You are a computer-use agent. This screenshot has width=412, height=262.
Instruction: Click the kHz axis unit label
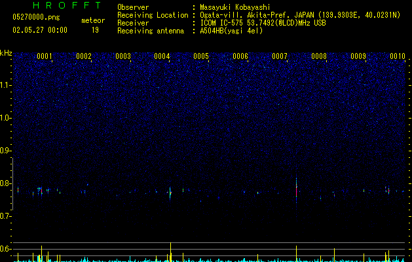6,53
